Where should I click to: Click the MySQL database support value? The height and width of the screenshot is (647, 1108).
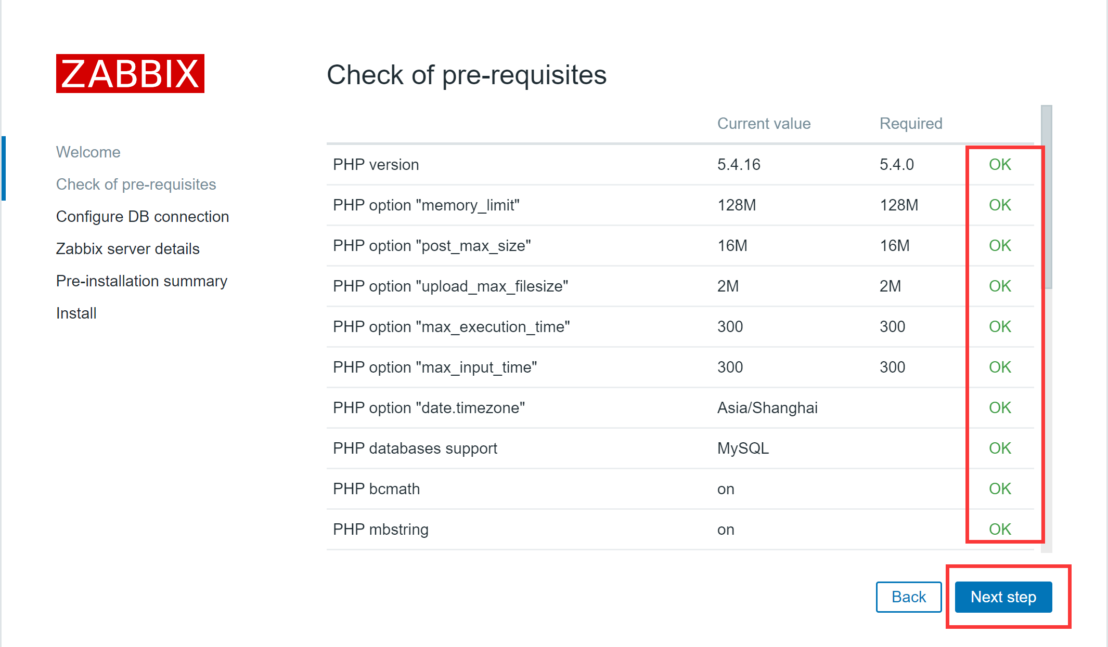click(742, 448)
